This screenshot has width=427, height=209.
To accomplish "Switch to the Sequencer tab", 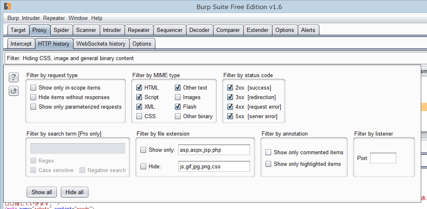I will click(169, 30).
